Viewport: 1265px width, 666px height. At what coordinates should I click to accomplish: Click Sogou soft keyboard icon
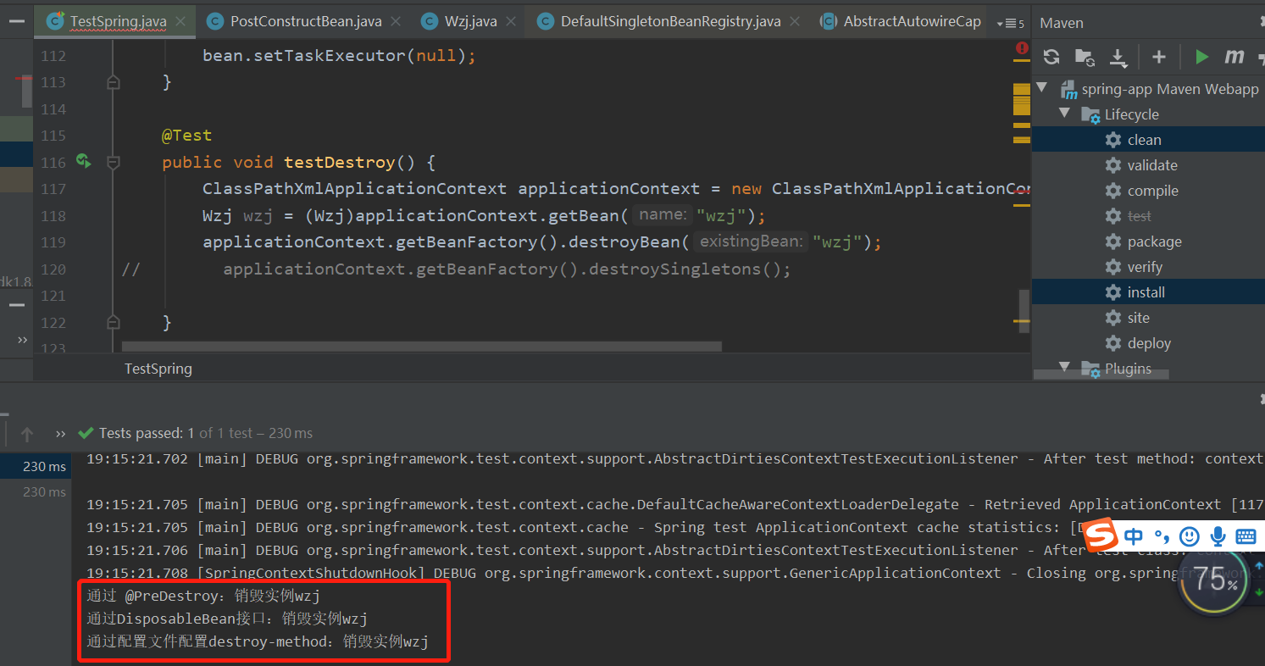pyautogui.click(x=1246, y=536)
